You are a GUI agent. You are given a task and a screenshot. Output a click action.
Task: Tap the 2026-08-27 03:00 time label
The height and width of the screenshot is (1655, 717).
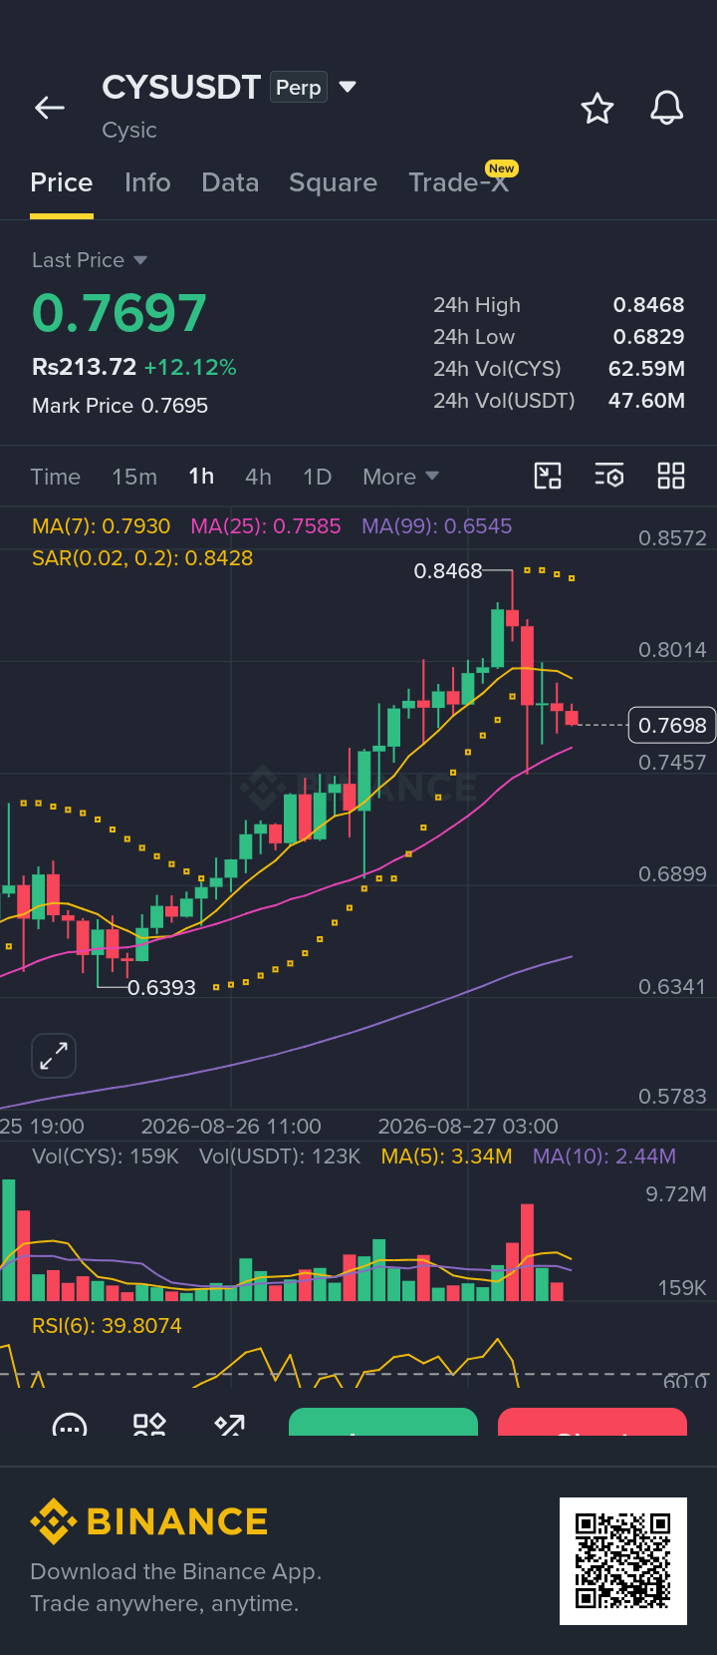tap(468, 1127)
